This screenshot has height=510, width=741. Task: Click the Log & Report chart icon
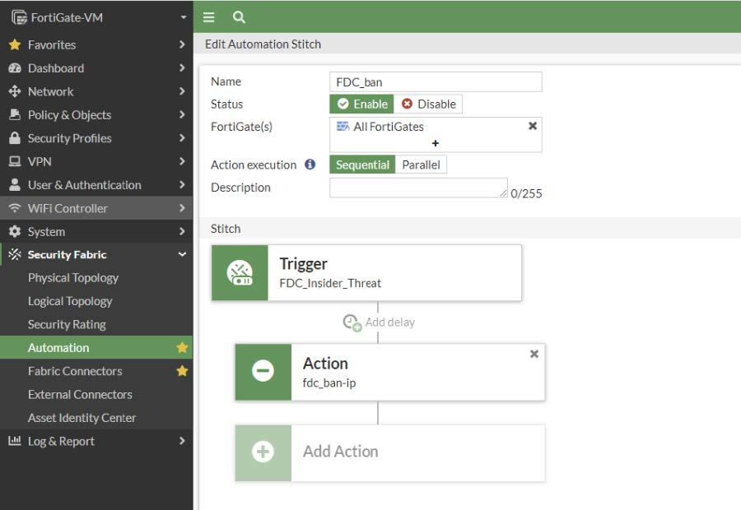coord(15,441)
